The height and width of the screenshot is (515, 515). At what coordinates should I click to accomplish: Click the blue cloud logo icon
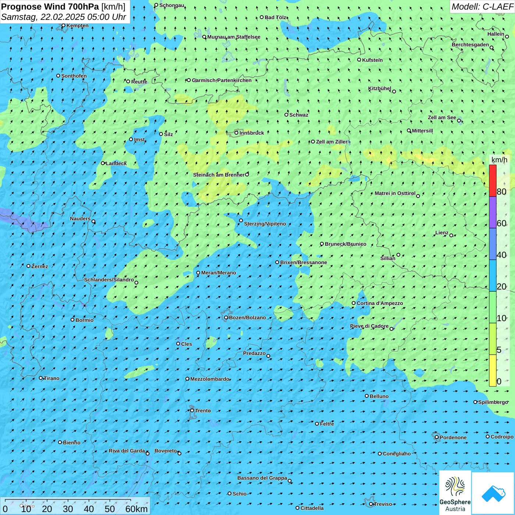(x=493, y=493)
